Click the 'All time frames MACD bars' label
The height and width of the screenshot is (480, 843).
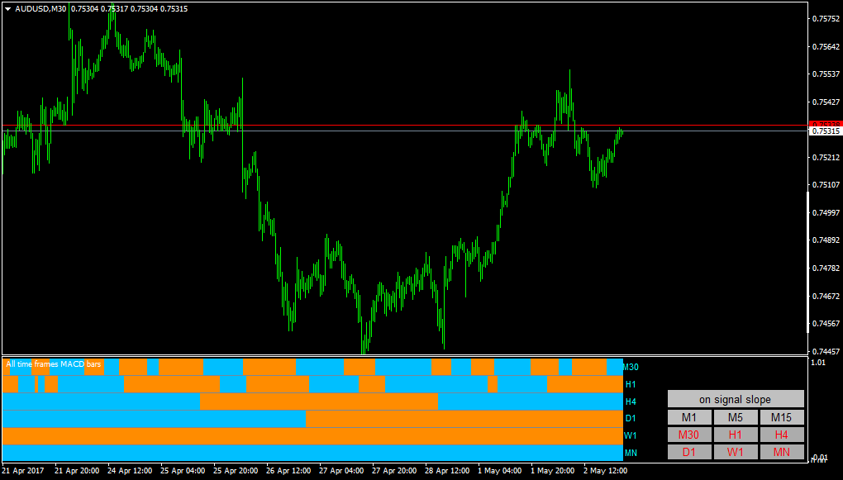click(53, 364)
